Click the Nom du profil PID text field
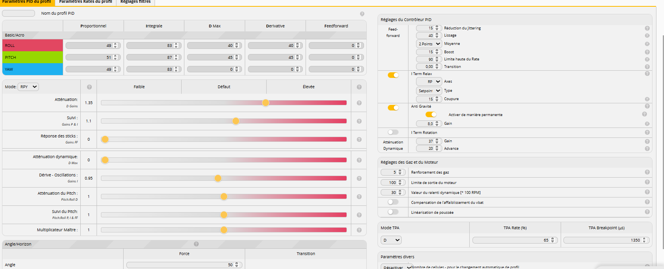Viewport: 664px width, 269px height. [19, 14]
